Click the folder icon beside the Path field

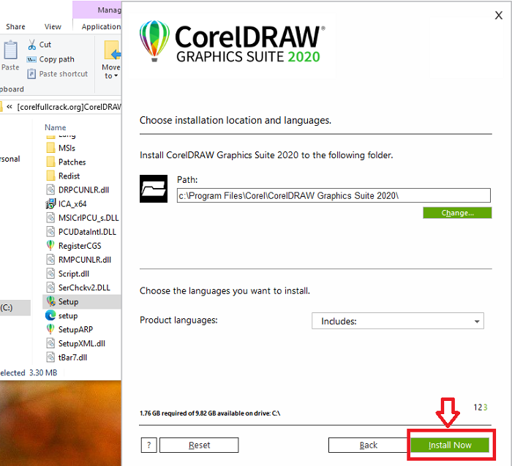pos(153,189)
